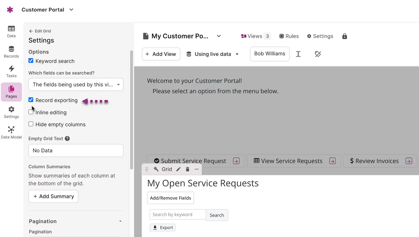Uncheck the Keyword search checkbox

tap(31, 61)
